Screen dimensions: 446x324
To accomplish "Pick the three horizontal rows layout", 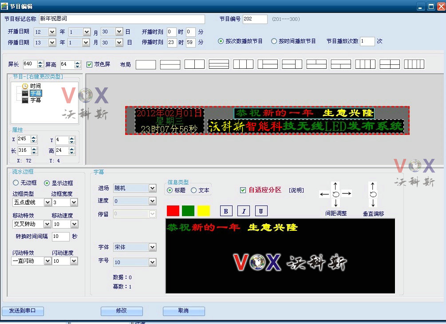I will point(219,64).
